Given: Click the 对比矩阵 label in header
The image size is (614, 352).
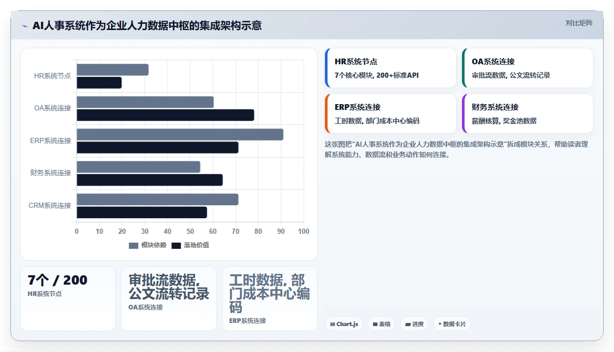Looking at the screenshot, I should tap(579, 23).
